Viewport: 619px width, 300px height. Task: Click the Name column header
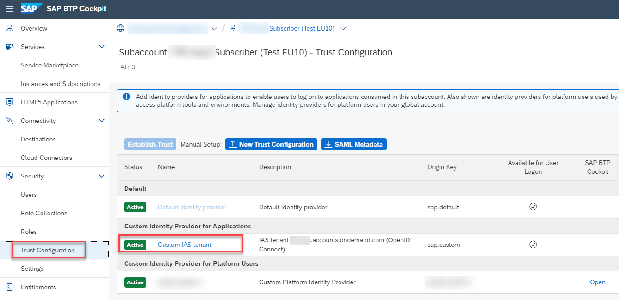point(166,167)
